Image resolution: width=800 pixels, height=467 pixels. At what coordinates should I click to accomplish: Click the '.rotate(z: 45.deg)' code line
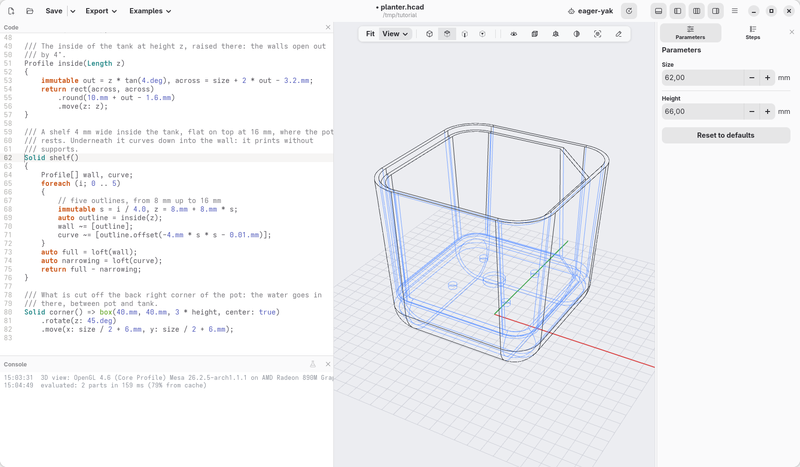pyautogui.click(x=79, y=321)
